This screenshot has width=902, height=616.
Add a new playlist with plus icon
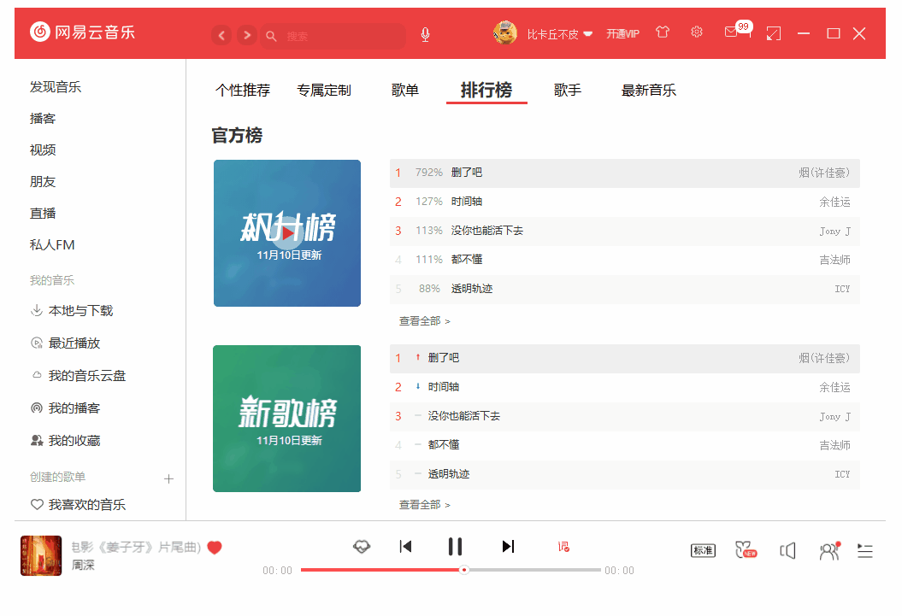[168, 478]
